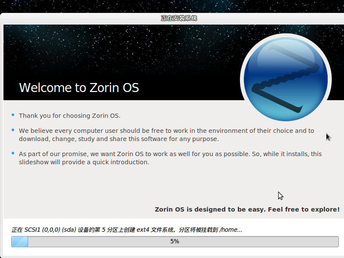Click the "Welcome to Zorin OS" heading

click(79, 88)
